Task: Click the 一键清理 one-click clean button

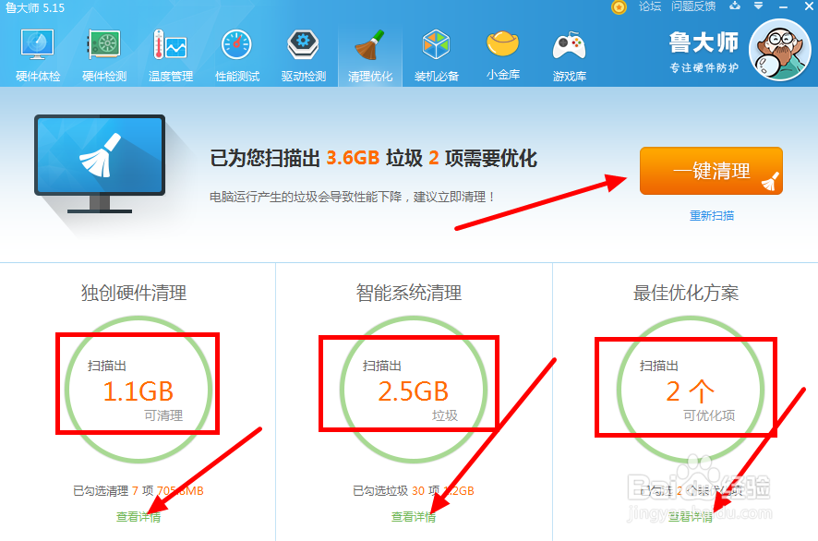Action: (711, 171)
